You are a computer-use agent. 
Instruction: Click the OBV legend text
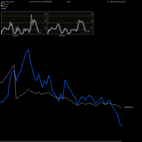click(5, 9)
